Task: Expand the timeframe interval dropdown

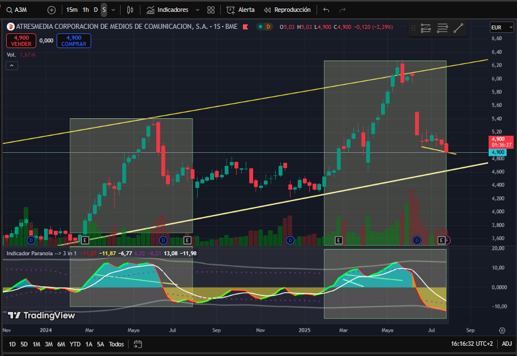Action: (x=113, y=10)
